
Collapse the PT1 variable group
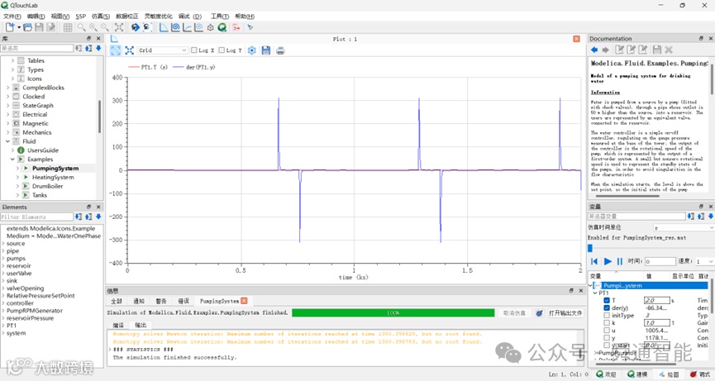click(595, 293)
